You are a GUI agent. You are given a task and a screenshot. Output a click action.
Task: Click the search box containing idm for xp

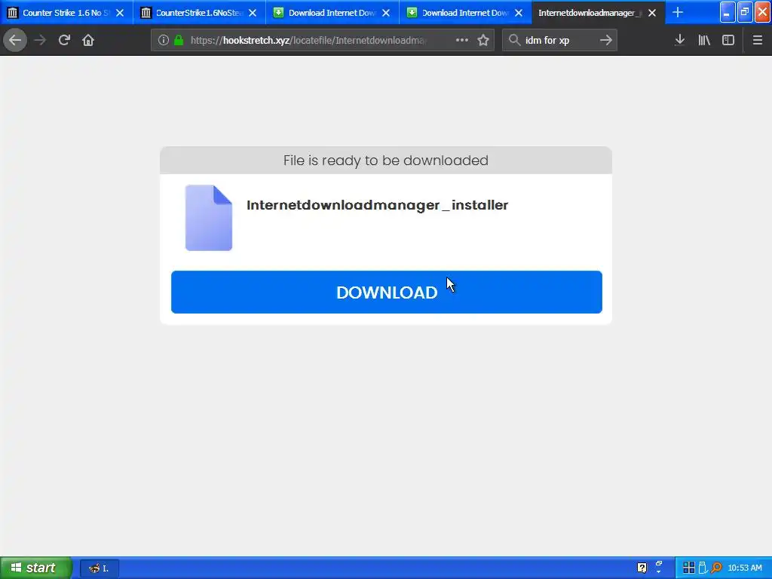(559, 40)
